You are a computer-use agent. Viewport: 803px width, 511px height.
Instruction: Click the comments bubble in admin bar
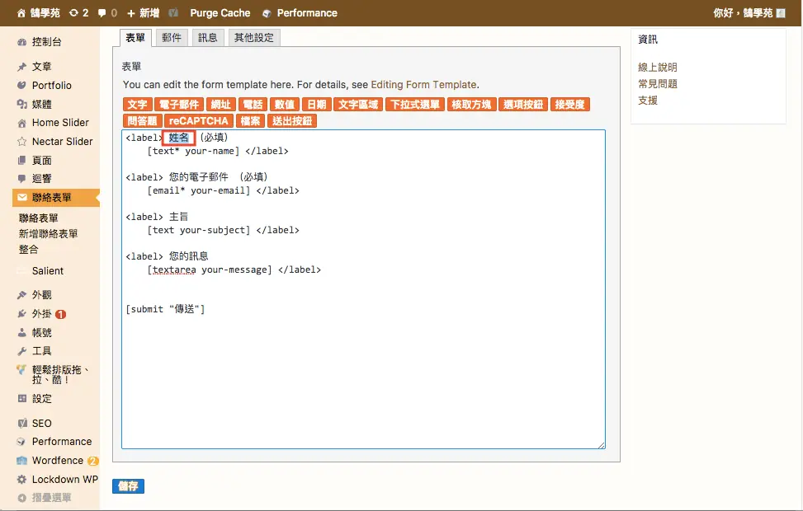102,13
